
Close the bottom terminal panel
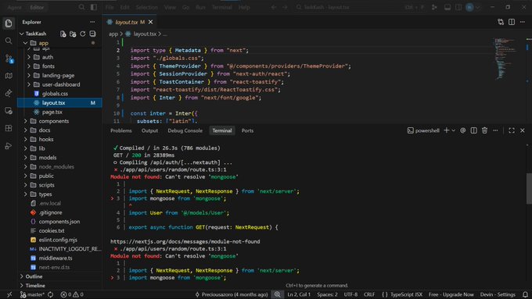pyautogui.click(x=522, y=130)
